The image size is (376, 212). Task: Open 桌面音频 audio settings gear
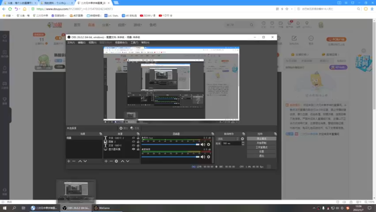209,157
